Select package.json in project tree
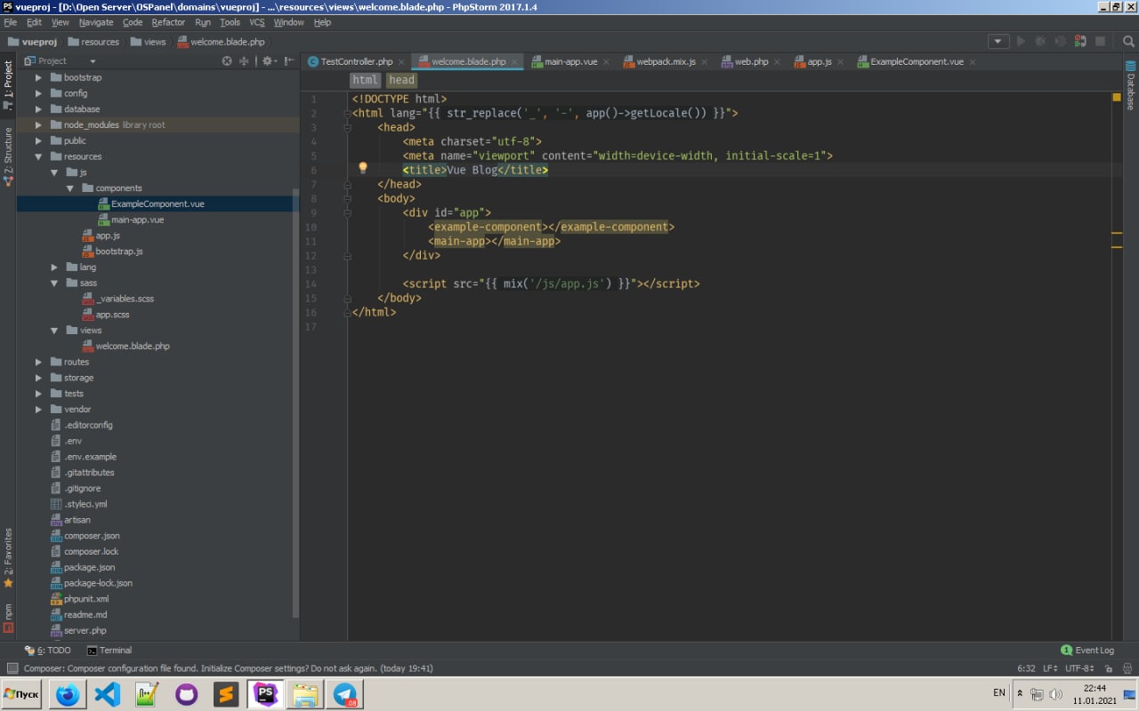Image resolution: width=1139 pixels, height=711 pixels. coord(89,567)
